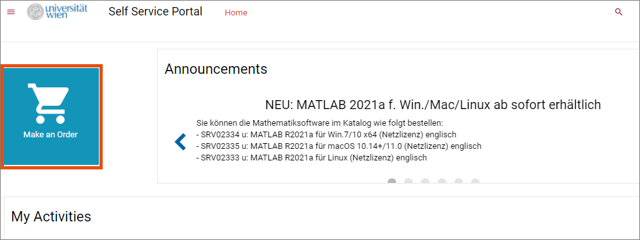Click the SRV02333 Linux MATLAB line
This screenshot has height=240, width=640.
(311, 158)
